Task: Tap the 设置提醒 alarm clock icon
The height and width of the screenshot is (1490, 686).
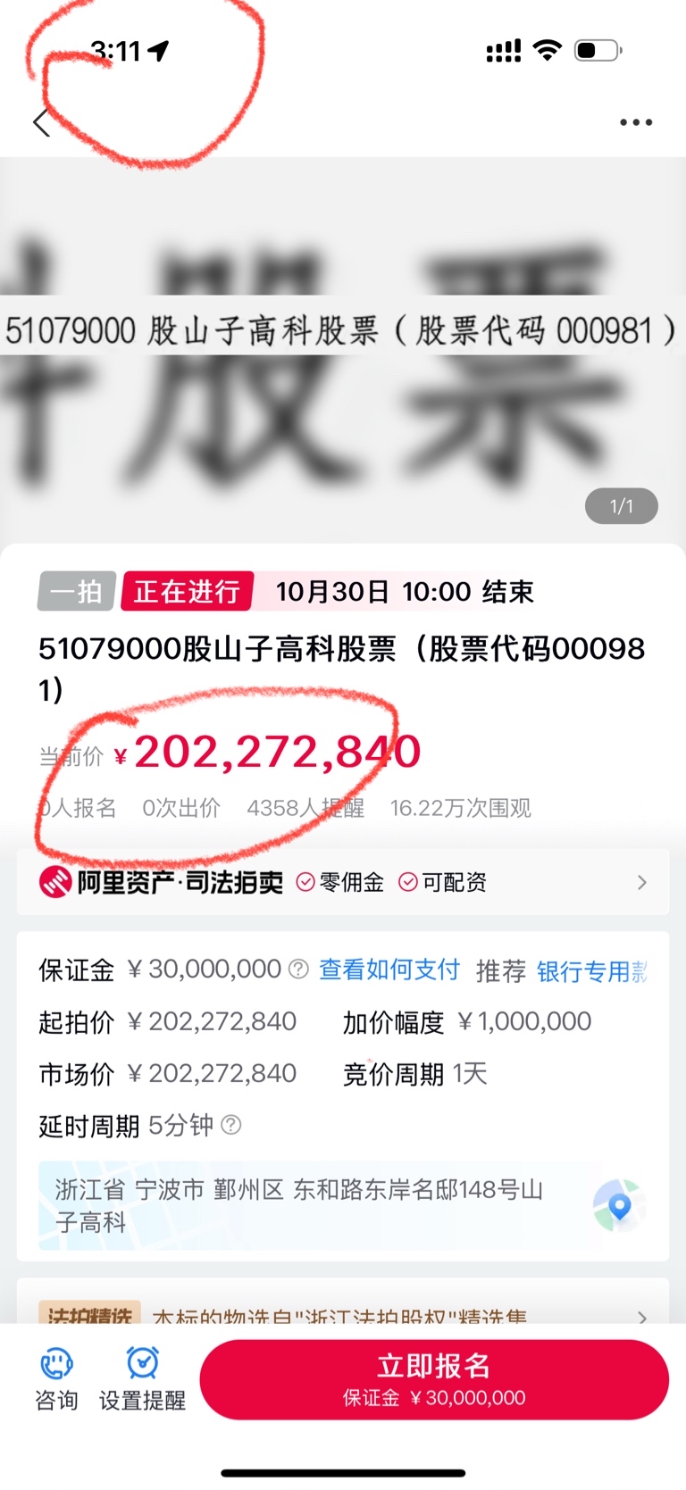Action: (x=143, y=1363)
